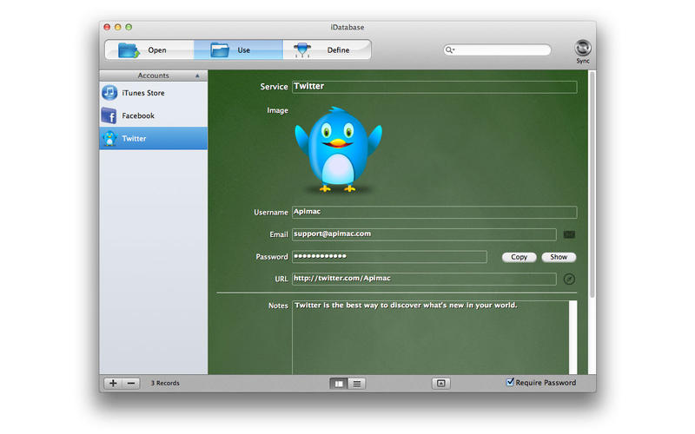Switch to the Define tab
695x434 pixels.
pos(327,49)
